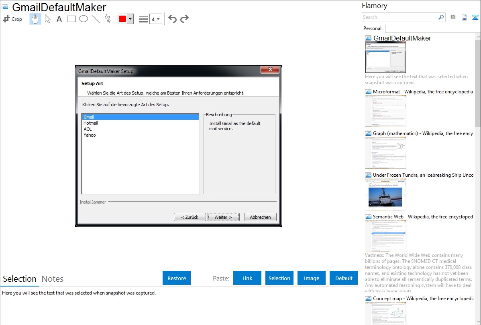The image size is (481, 325).
Task: Click the line thickness icon
Action: [143, 19]
